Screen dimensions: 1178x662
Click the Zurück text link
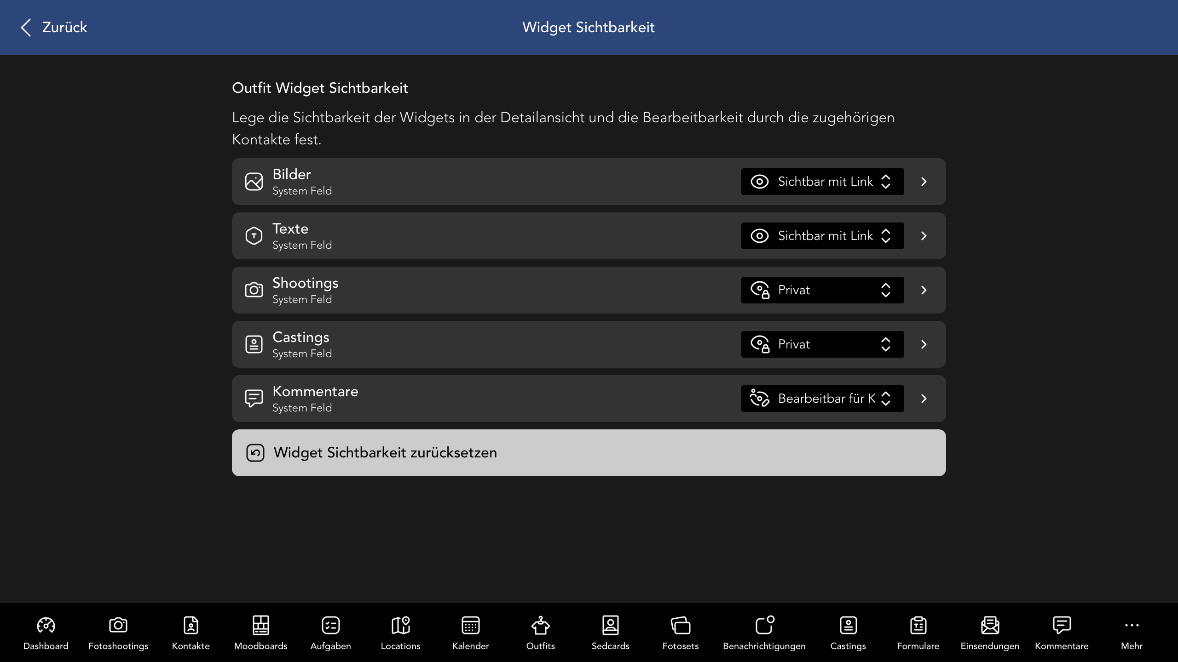pyautogui.click(x=64, y=28)
